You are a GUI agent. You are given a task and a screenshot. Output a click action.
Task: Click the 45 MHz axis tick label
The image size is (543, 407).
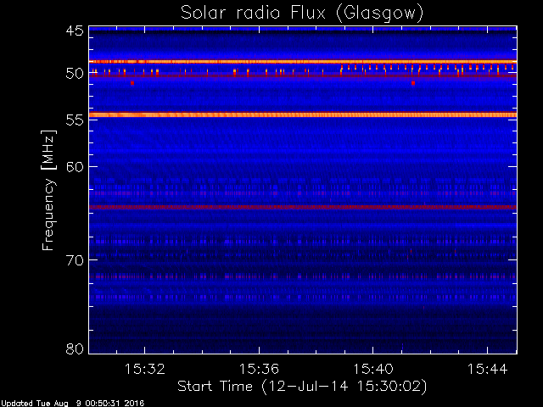(75, 31)
